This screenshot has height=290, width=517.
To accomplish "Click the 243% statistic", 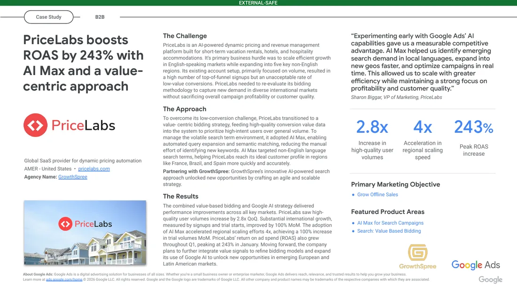I will [473, 127].
